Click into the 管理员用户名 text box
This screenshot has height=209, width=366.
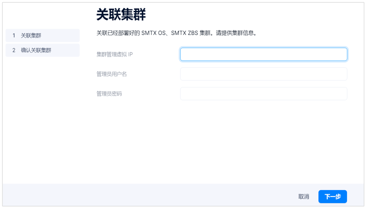tap(263, 74)
